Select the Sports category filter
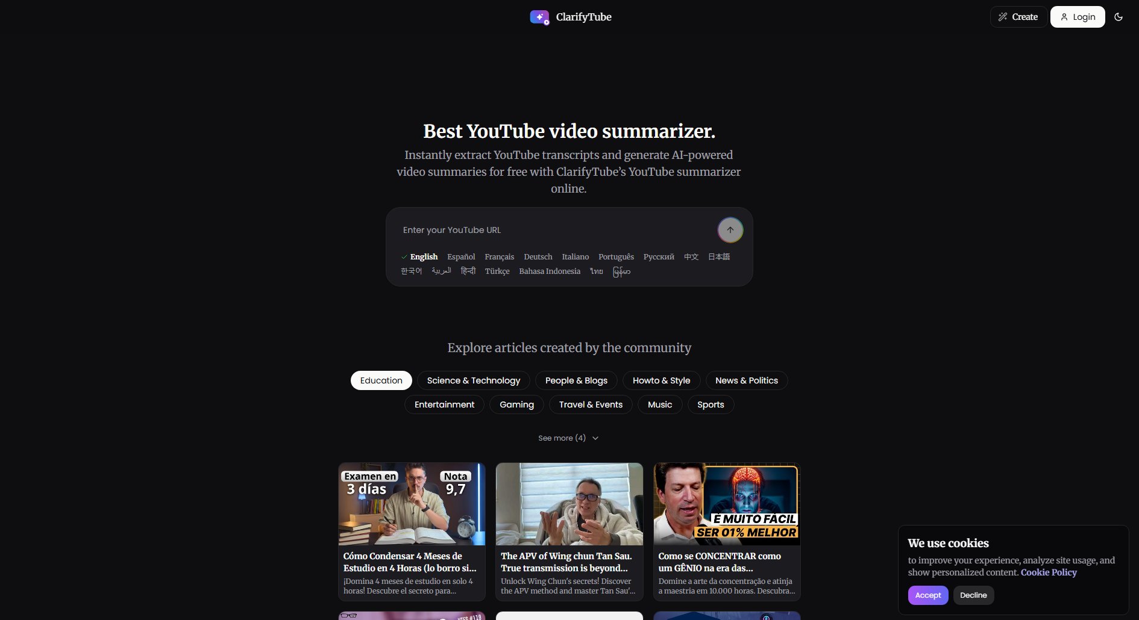Screen dimensions: 1139x620 click(710, 404)
